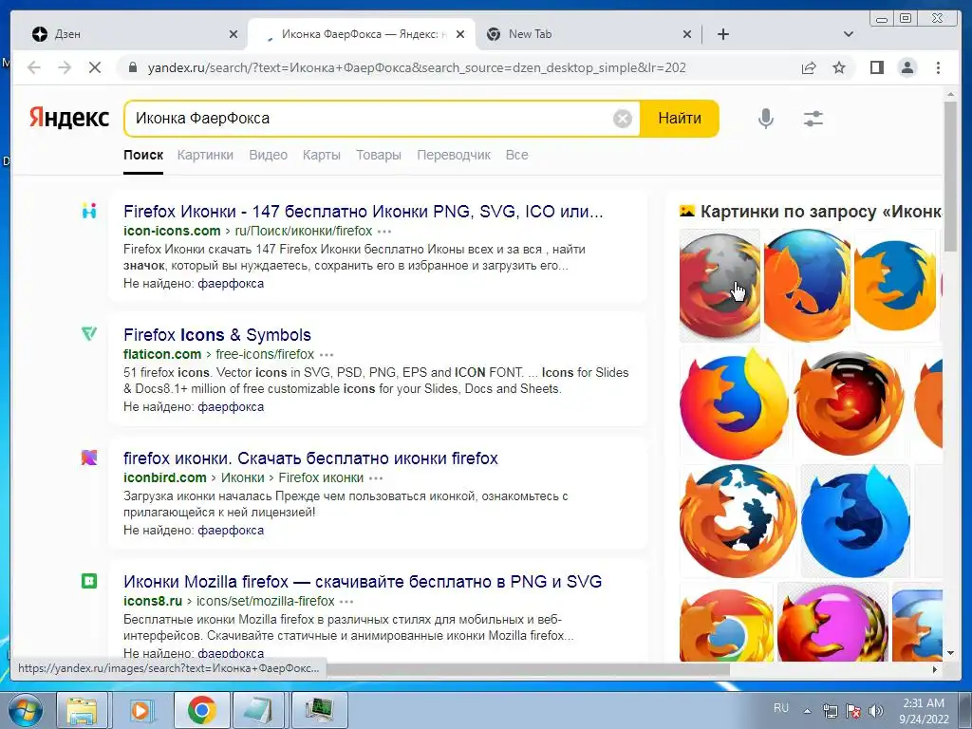Open options dots for flaticon.com result
Viewport: 972px width, 729px height.
click(x=327, y=355)
